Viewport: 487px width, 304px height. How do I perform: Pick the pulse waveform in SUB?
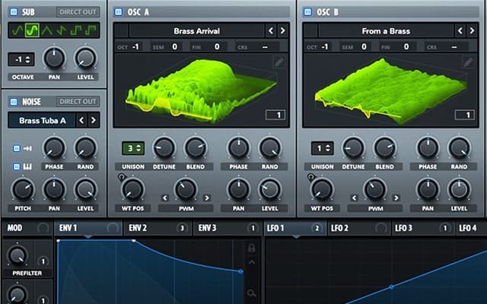pyautogui.click(x=91, y=30)
